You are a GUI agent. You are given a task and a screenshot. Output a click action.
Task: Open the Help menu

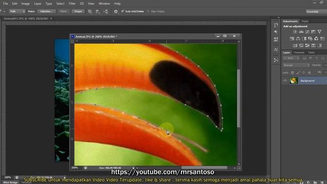click(x=117, y=4)
